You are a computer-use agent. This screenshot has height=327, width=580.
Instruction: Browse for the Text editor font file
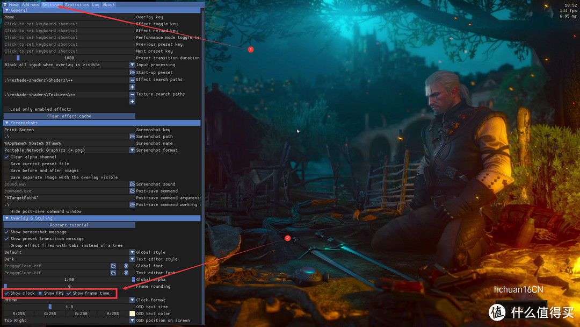tap(113, 273)
